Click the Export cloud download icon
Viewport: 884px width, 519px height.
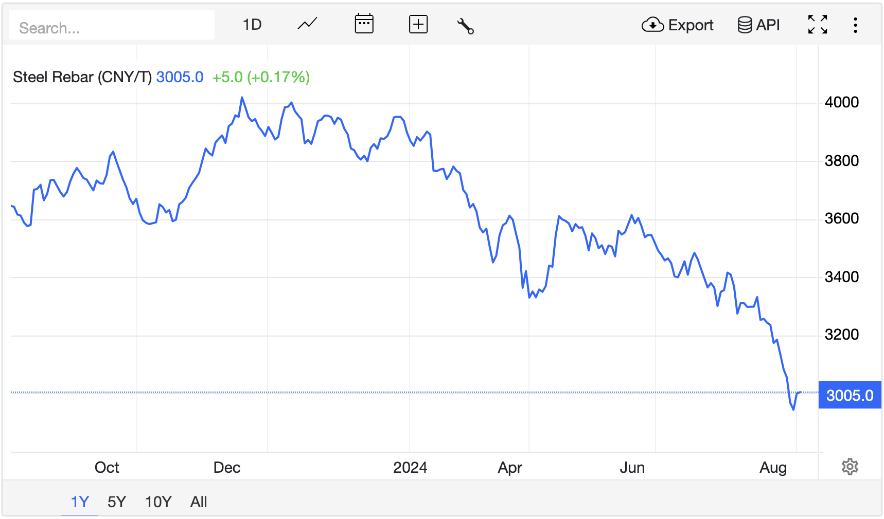click(x=652, y=25)
